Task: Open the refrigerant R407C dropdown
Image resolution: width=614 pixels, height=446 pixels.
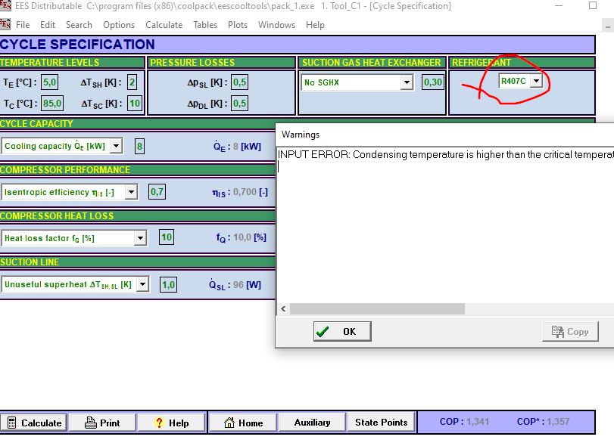Action: [536, 81]
